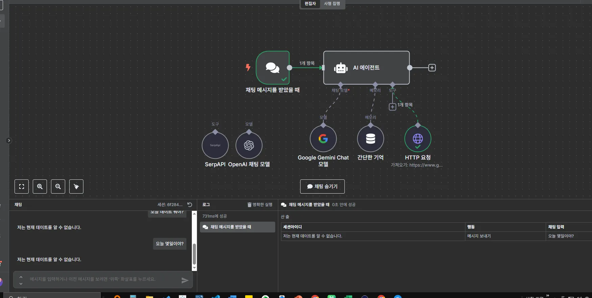Reset the chat session

190,205
